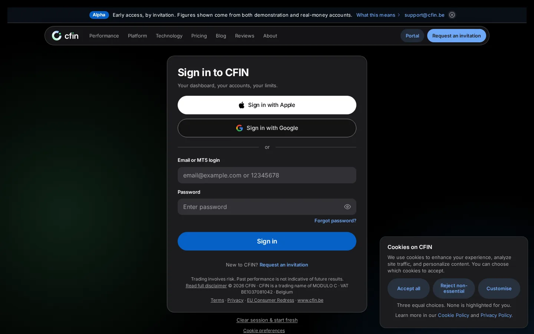This screenshot has height=334, width=534.
Task: Open the Performance menu item
Action: (104, 36)
